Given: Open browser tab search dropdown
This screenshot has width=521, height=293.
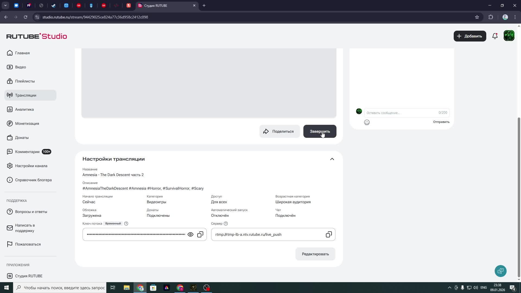Looking at the screenshot, I should click(x=5, y=5).
